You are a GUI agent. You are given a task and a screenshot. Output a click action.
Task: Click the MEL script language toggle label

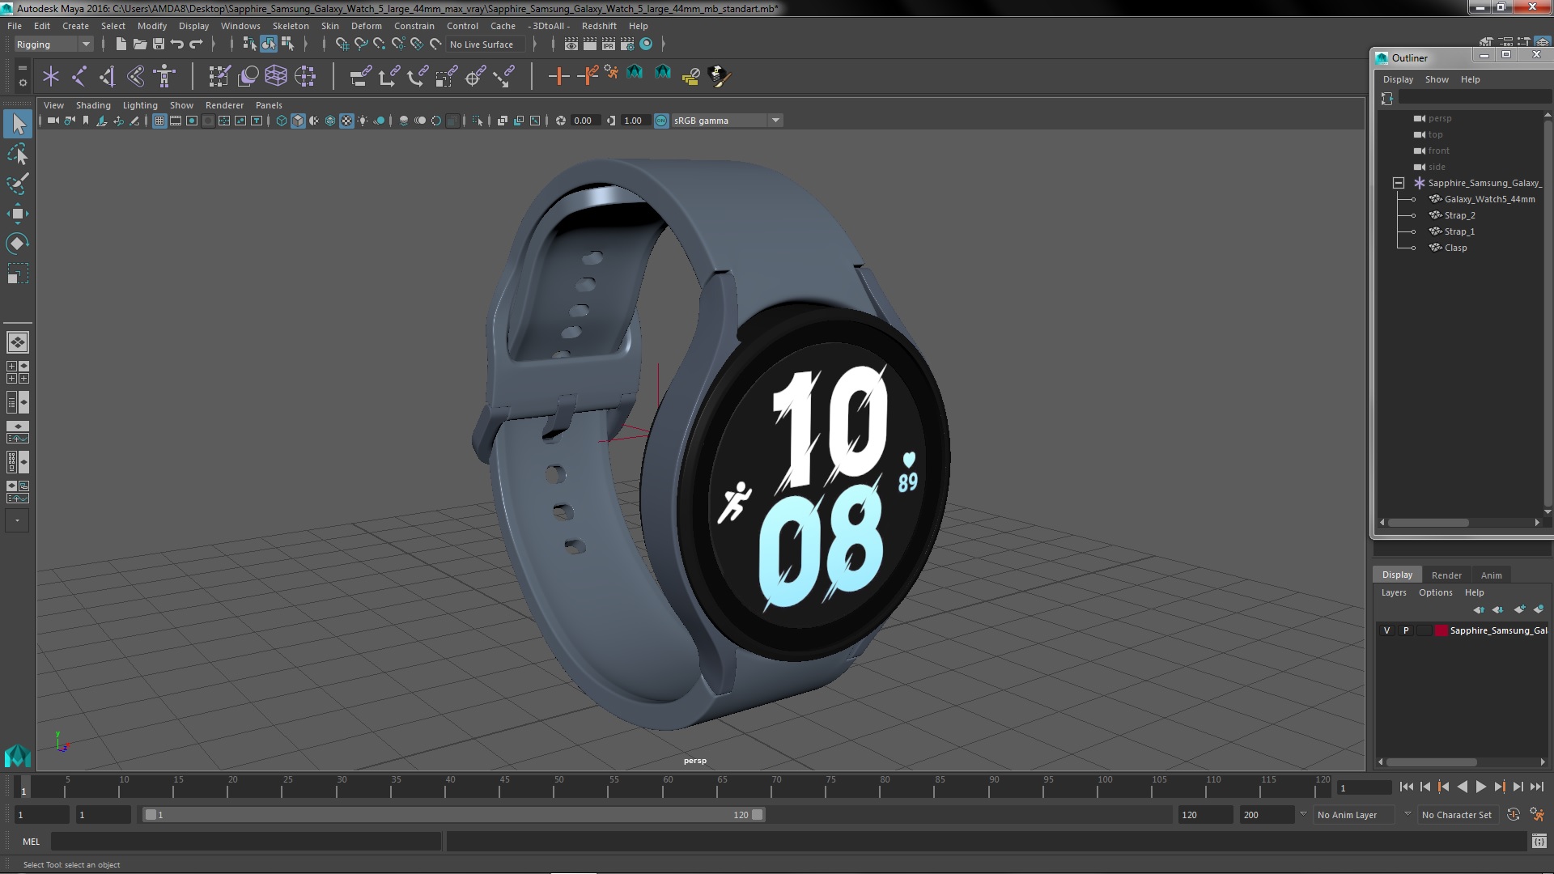coord(31,842)
